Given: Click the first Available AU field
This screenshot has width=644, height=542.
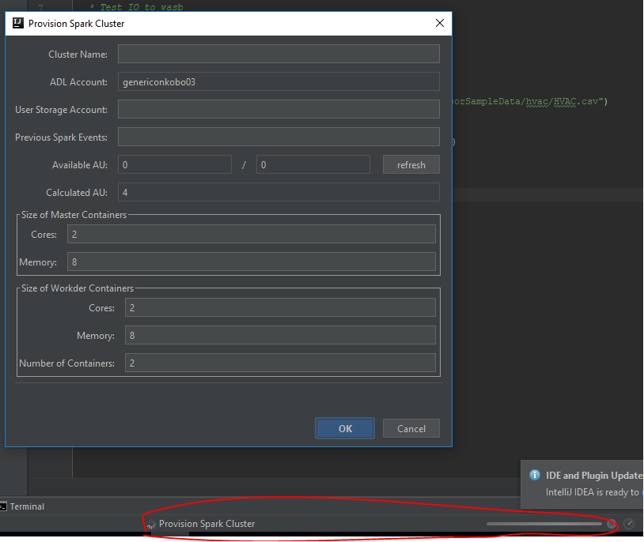Looking at the screenshot, I should click(174, 164).
